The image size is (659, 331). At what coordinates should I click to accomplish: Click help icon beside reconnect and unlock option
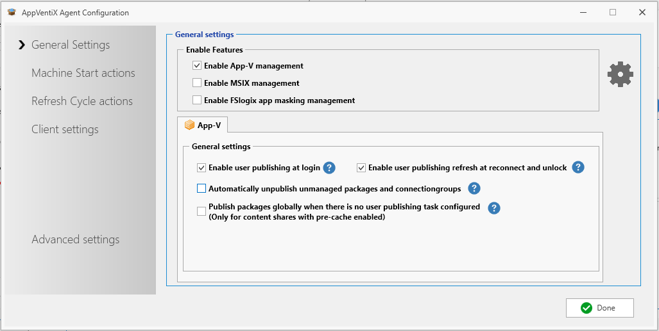[578, 168]
